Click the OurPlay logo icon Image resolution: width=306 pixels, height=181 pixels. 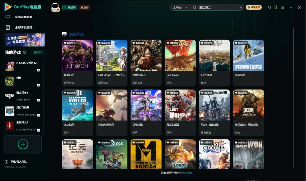[8, 7]
